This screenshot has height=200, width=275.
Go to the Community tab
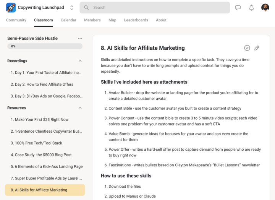pos(16,20)
